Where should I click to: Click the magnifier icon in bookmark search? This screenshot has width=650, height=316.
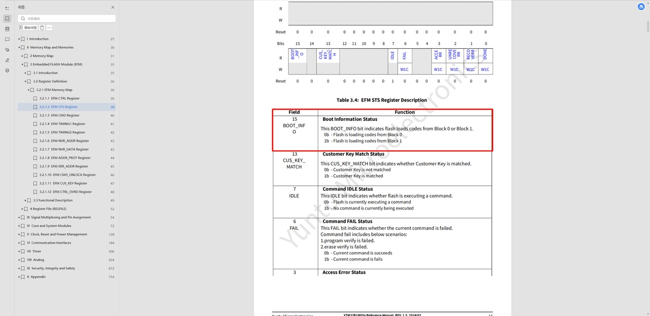coord(23,18)
